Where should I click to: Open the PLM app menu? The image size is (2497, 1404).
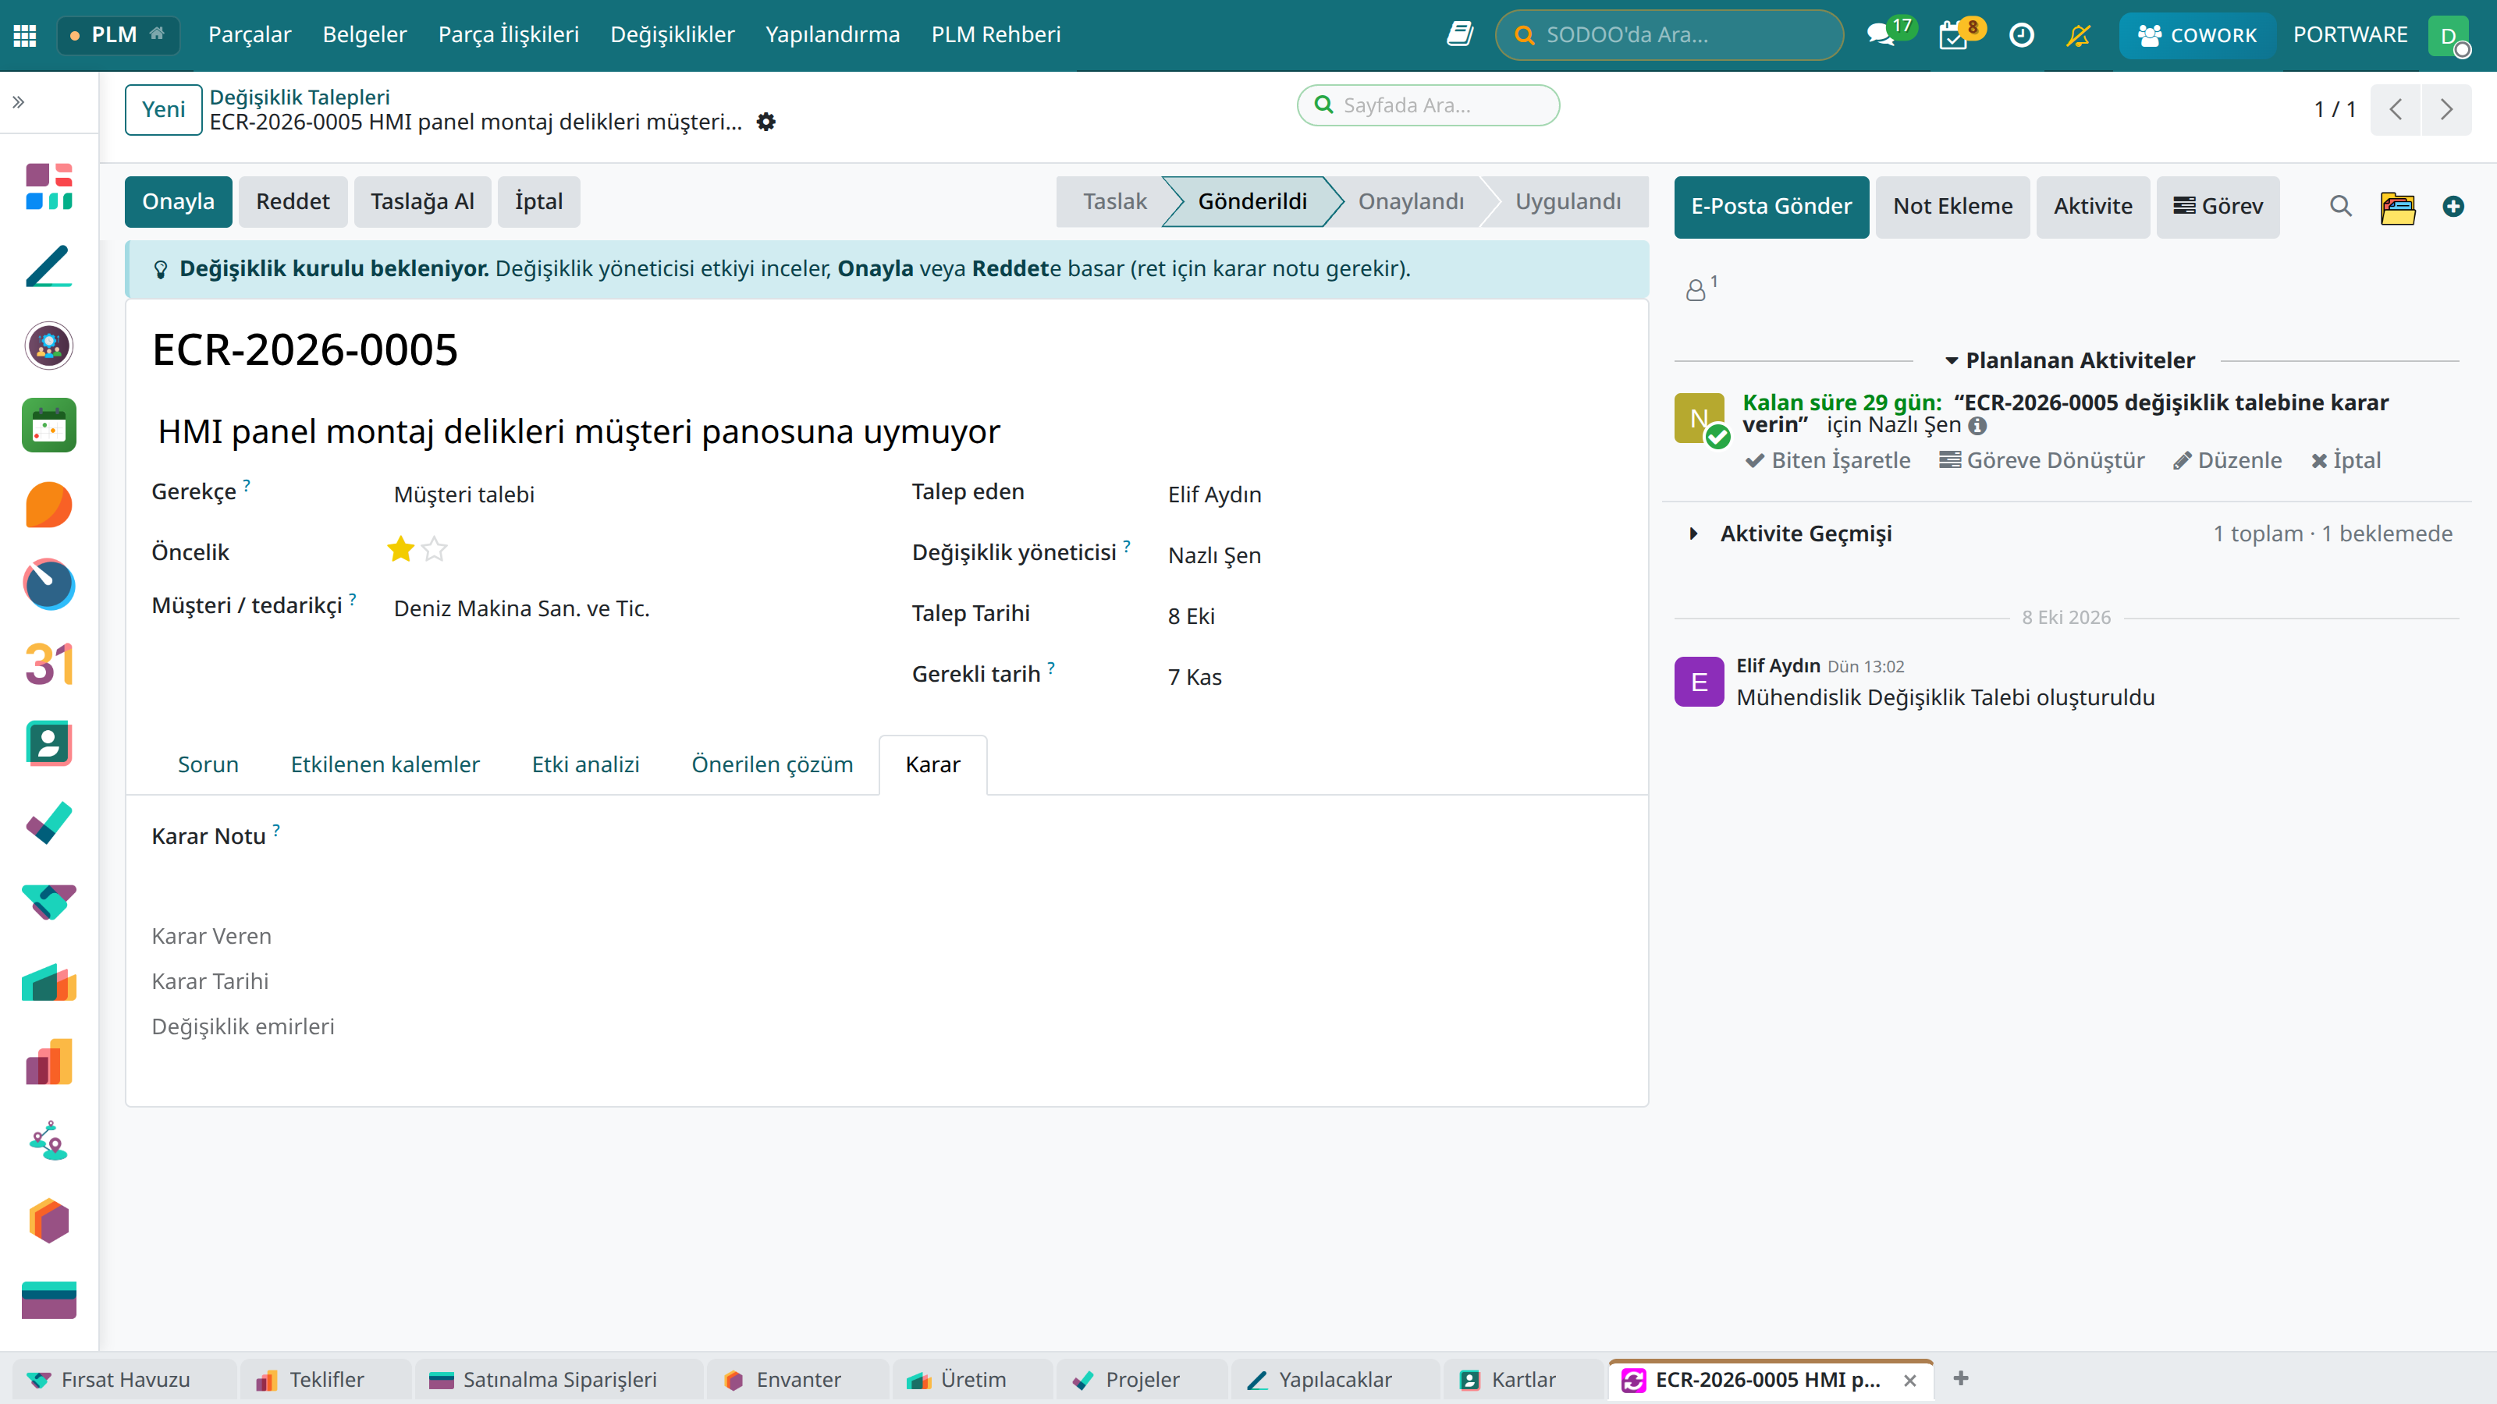pos(119,35)
